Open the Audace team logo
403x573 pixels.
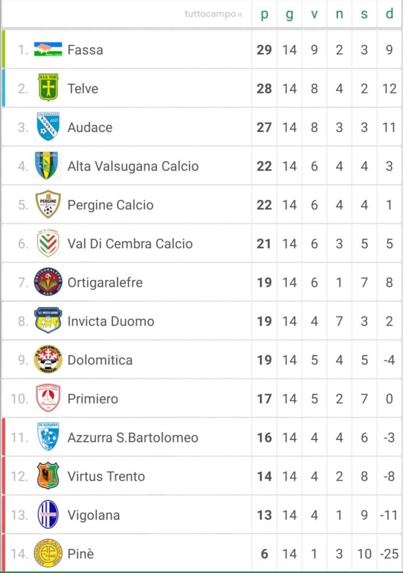point(48,126)
